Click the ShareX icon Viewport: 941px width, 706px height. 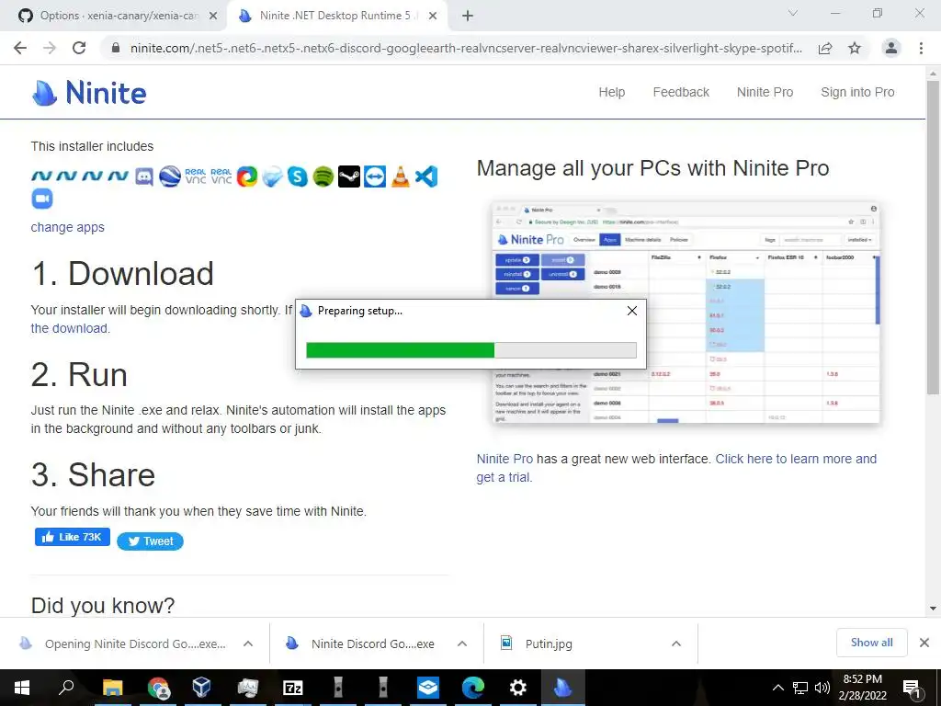click(246, 176)
